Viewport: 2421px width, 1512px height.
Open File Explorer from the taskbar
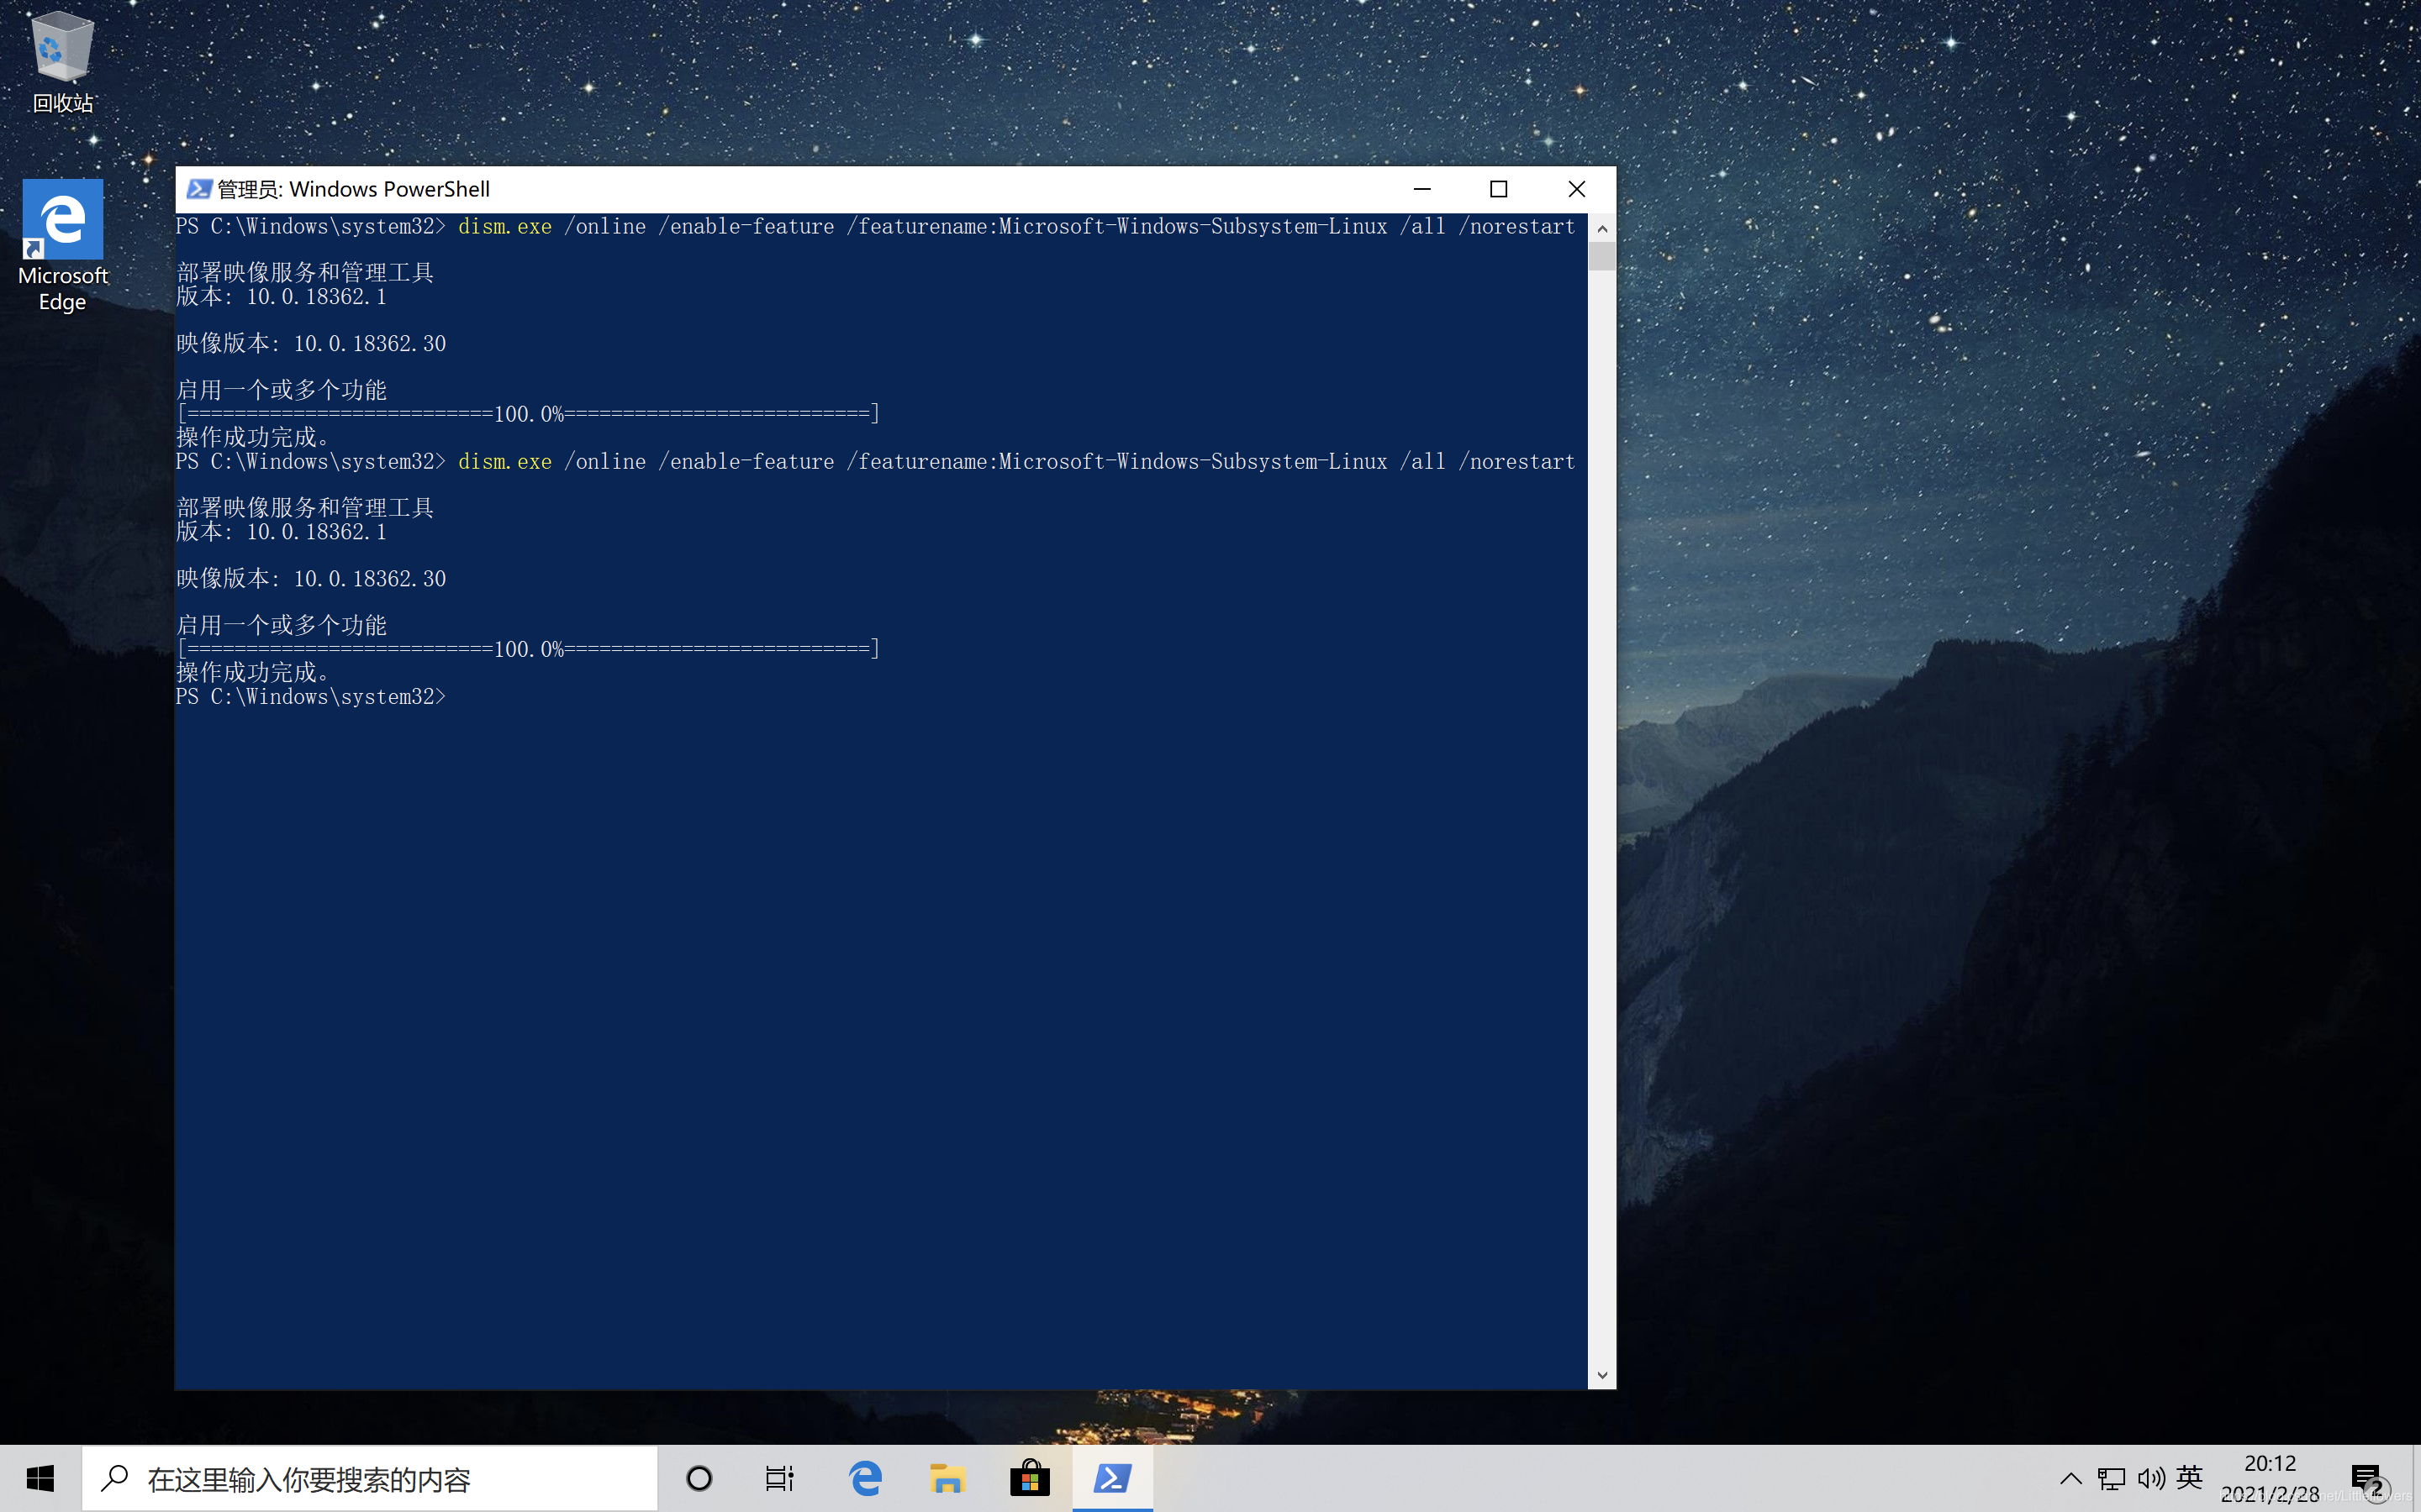click(947, 1478)
